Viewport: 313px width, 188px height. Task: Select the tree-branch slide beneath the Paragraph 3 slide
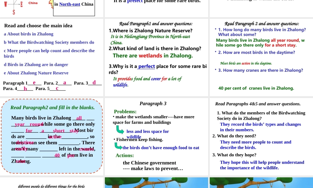156,183
